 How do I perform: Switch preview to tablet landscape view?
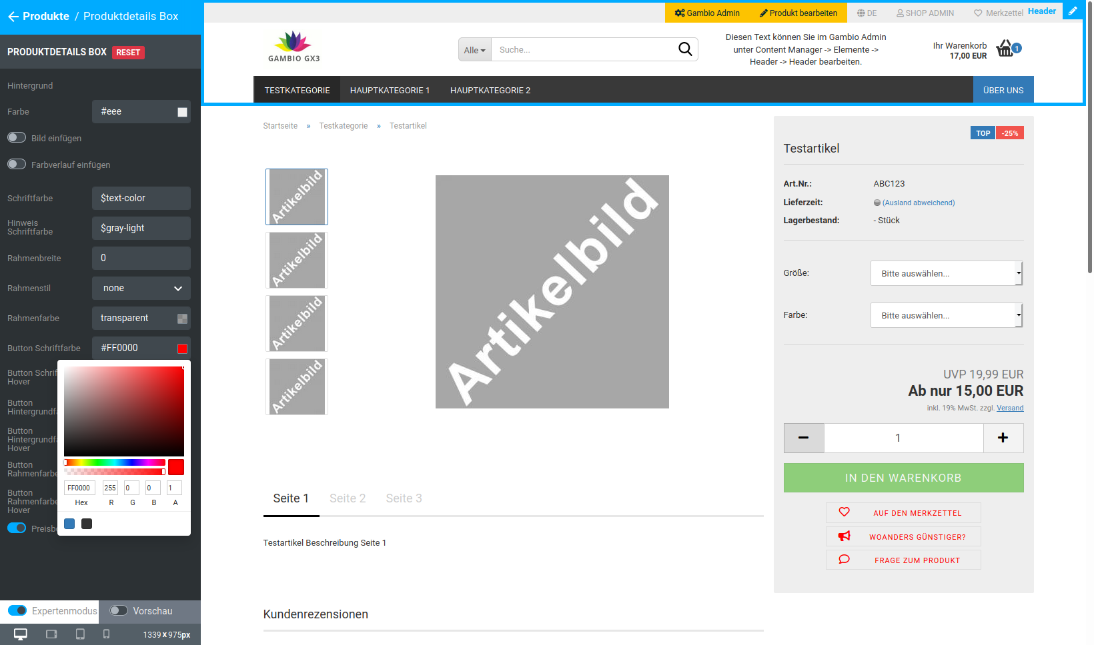[51, 634]
